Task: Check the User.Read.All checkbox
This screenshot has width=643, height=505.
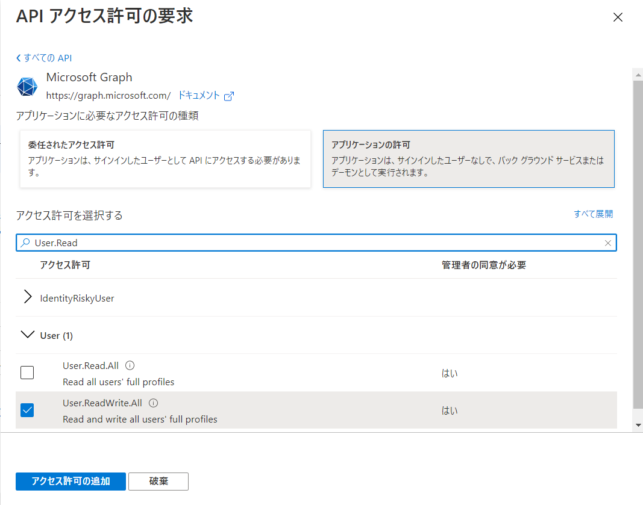Action: 27,373
